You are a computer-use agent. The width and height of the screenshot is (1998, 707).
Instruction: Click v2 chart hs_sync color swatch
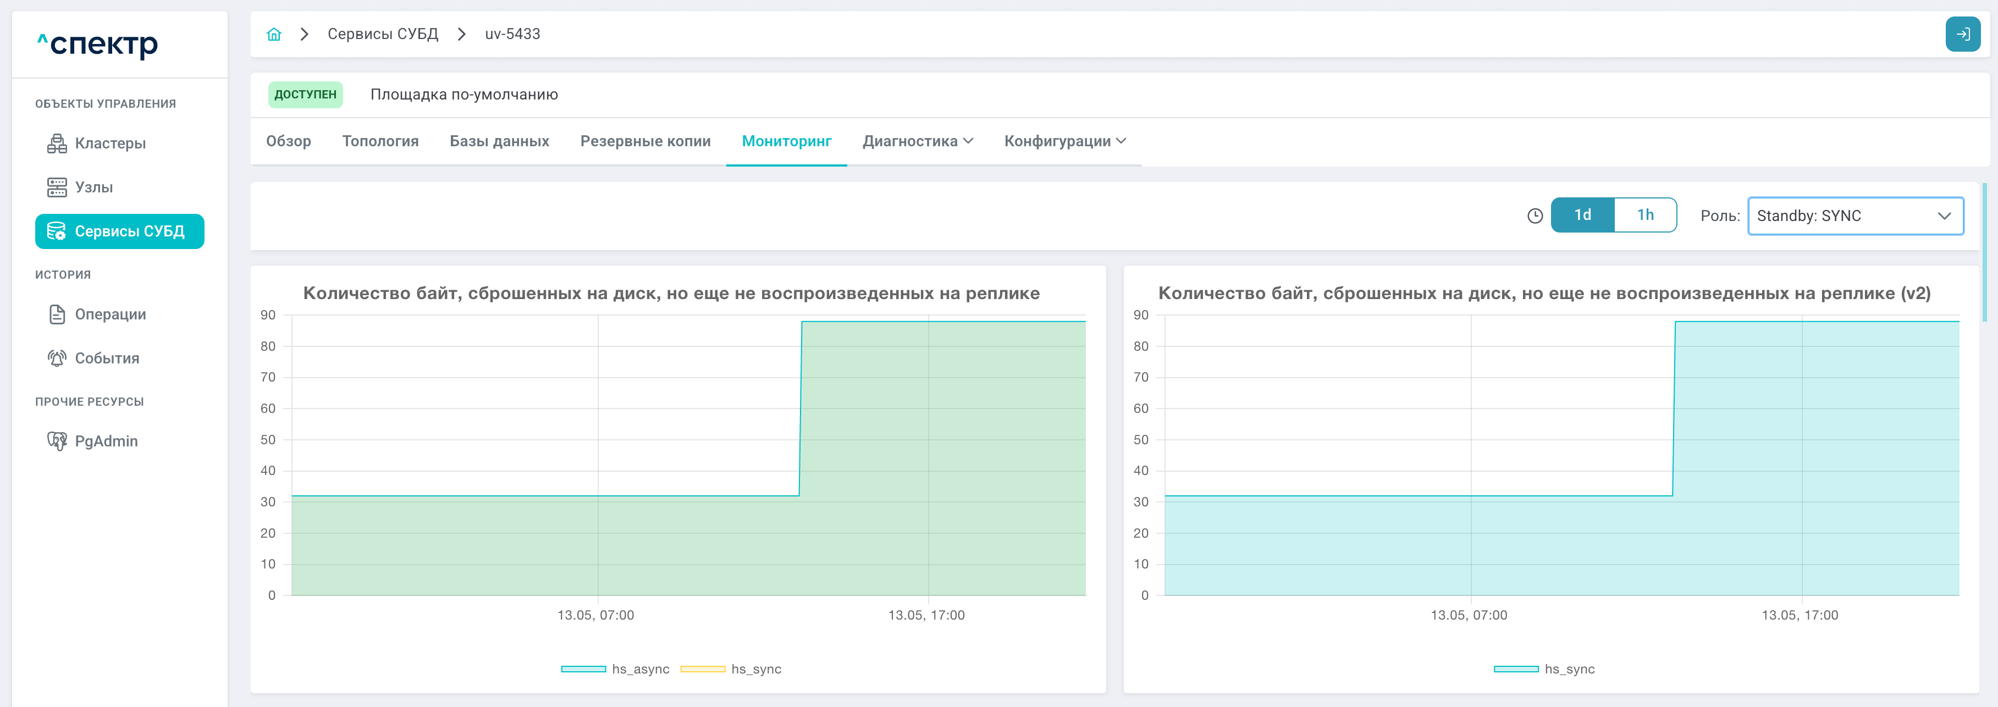click(1516, 669)
